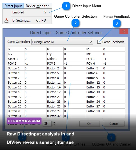Click the Button 10 label
This screenshot has width=136, height=150.
click(16, 83)
